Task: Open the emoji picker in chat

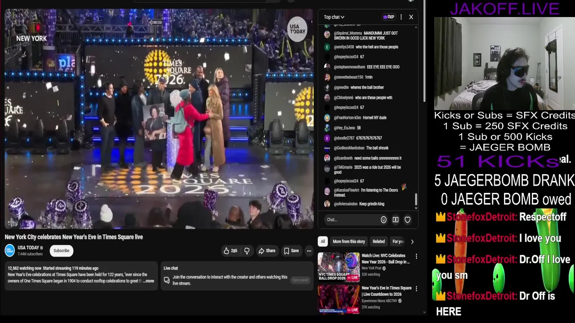Action: (384, 219)
